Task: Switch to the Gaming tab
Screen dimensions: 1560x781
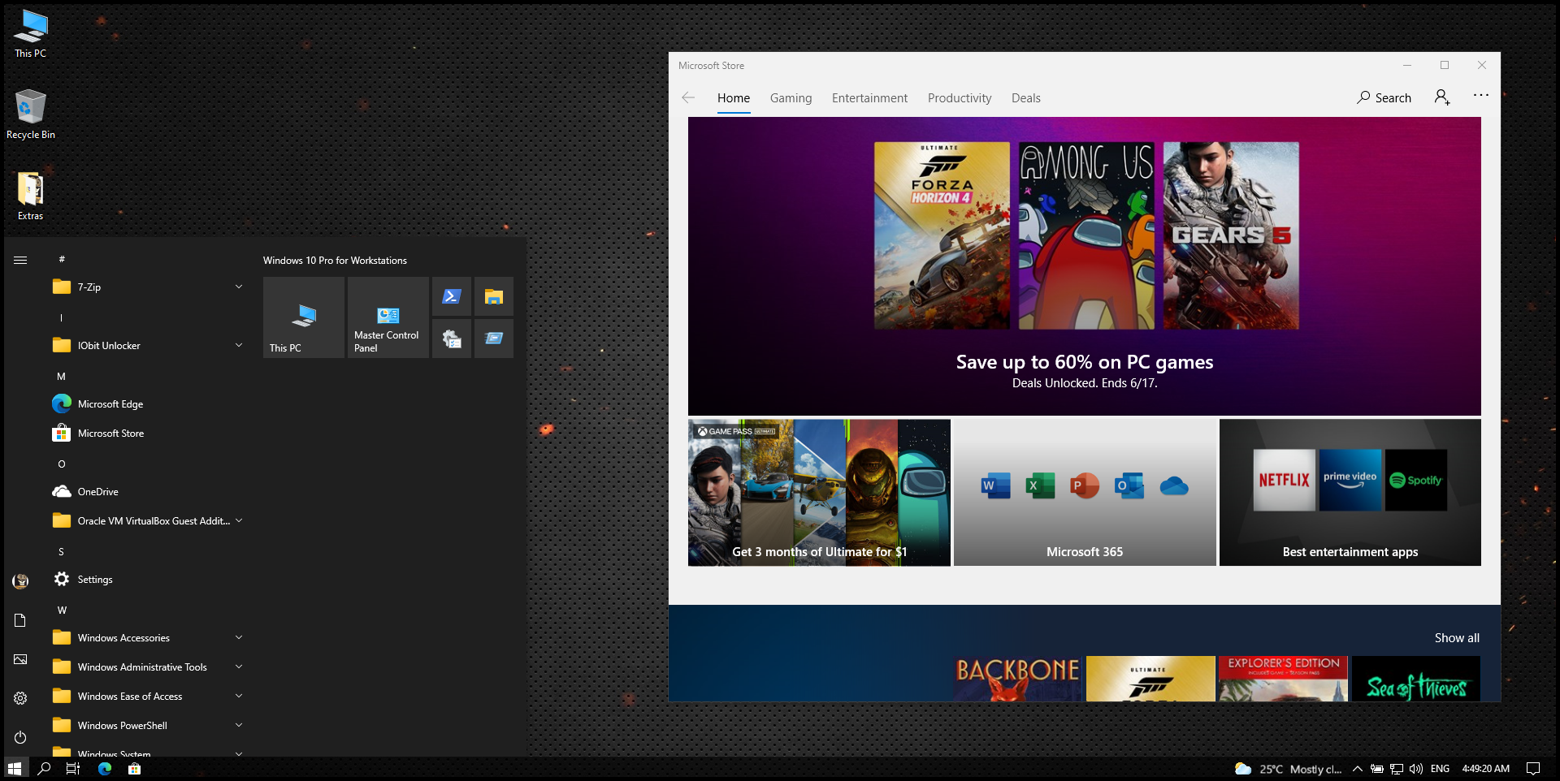Action: click(x=791, y=97)
